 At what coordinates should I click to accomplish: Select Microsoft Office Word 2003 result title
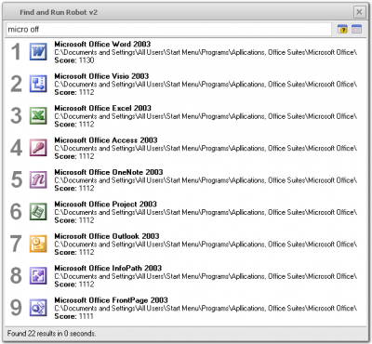coord(102,44)
